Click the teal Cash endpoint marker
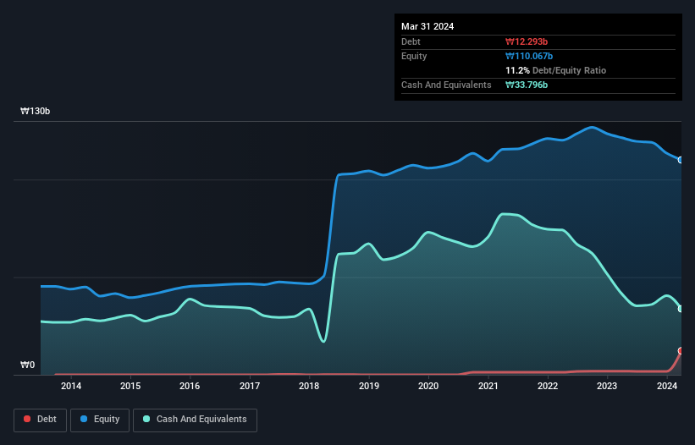Image resolution: width=695 pixels, height=445 pixels. [x=681, y=309]
